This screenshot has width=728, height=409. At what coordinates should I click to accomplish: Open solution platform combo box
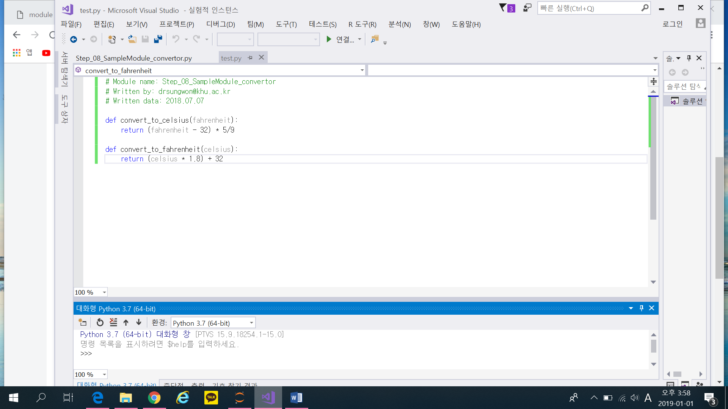click(x=289, y=39)
